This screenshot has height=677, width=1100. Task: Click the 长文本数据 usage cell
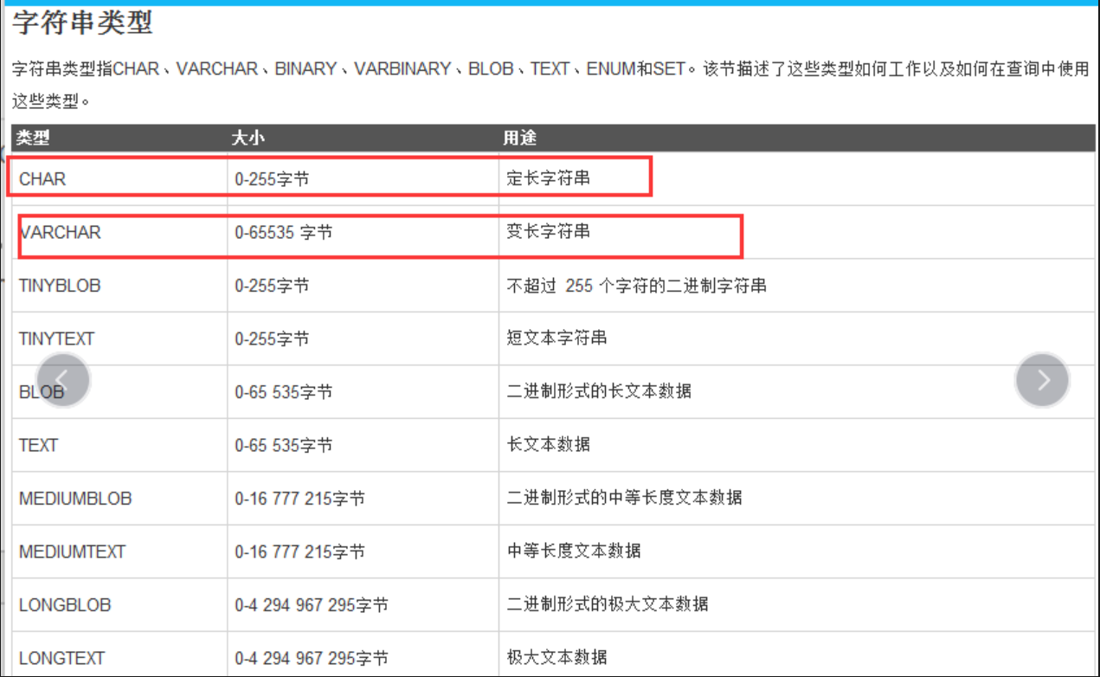797,445
